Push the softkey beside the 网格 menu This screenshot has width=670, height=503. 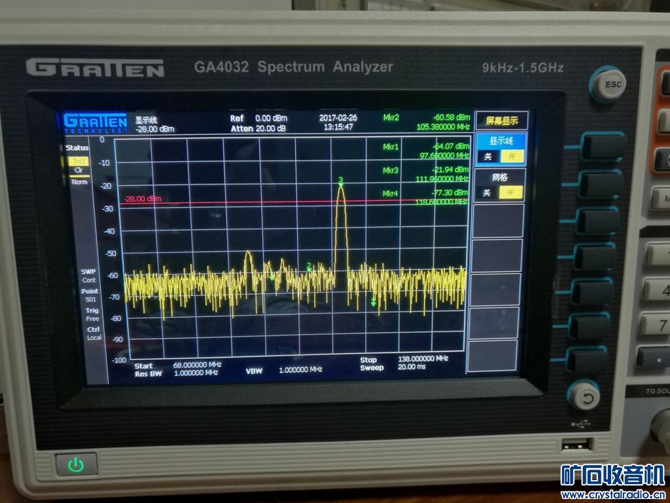(x=601, y=185)
